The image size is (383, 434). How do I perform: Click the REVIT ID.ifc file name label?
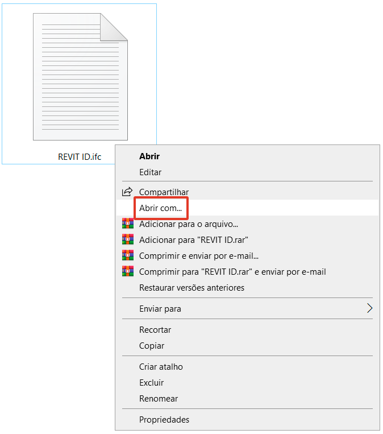click(80, 157)
